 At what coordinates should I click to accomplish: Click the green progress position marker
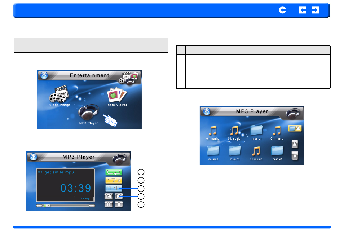click(47, 206)
